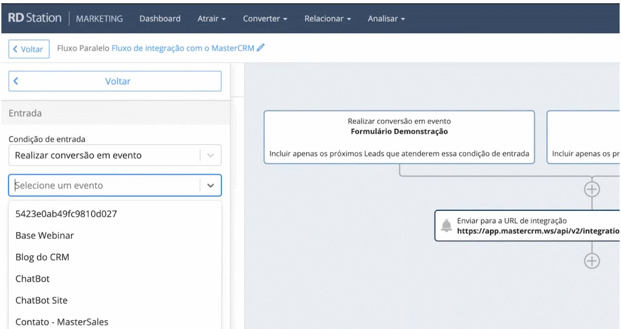This screenshot has width=621, height=329.
Task: Select the Contato - MasterSales event
Action: [115, 322]
